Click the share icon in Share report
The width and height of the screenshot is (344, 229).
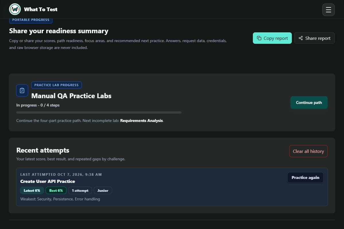pyautogui.click(x=301, y=38)
